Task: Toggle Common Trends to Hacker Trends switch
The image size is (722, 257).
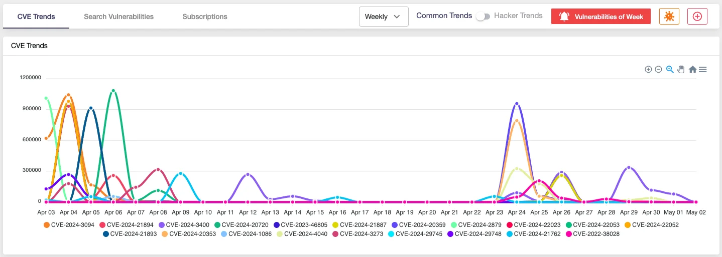Action: pos(483,17)
